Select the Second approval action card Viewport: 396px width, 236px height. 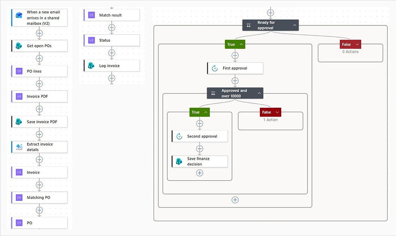point(200,136)
